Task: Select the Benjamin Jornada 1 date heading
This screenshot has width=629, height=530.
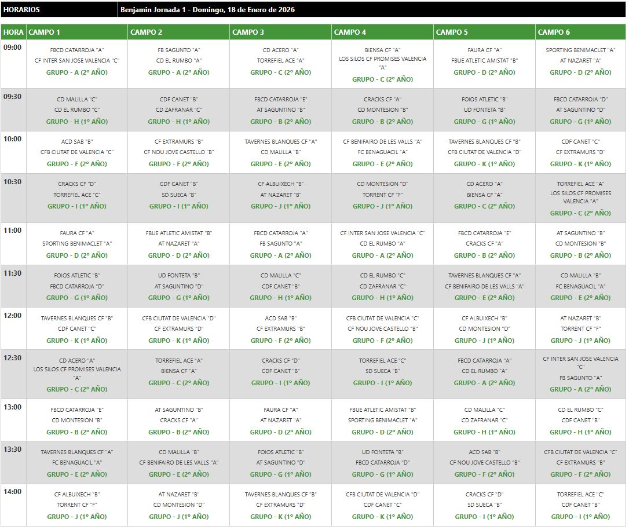Action: click(207, 10)
